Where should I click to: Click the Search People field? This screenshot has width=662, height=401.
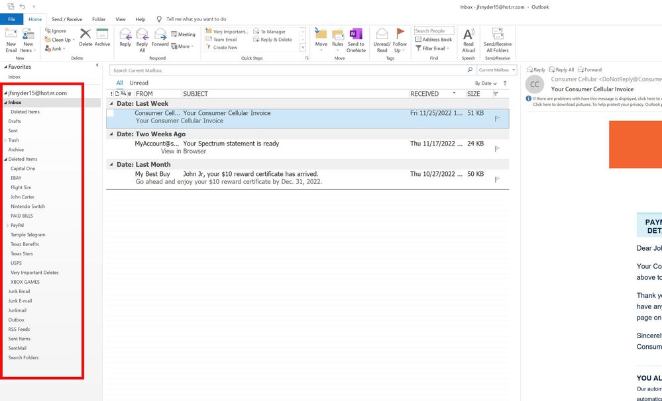[434, 31]
